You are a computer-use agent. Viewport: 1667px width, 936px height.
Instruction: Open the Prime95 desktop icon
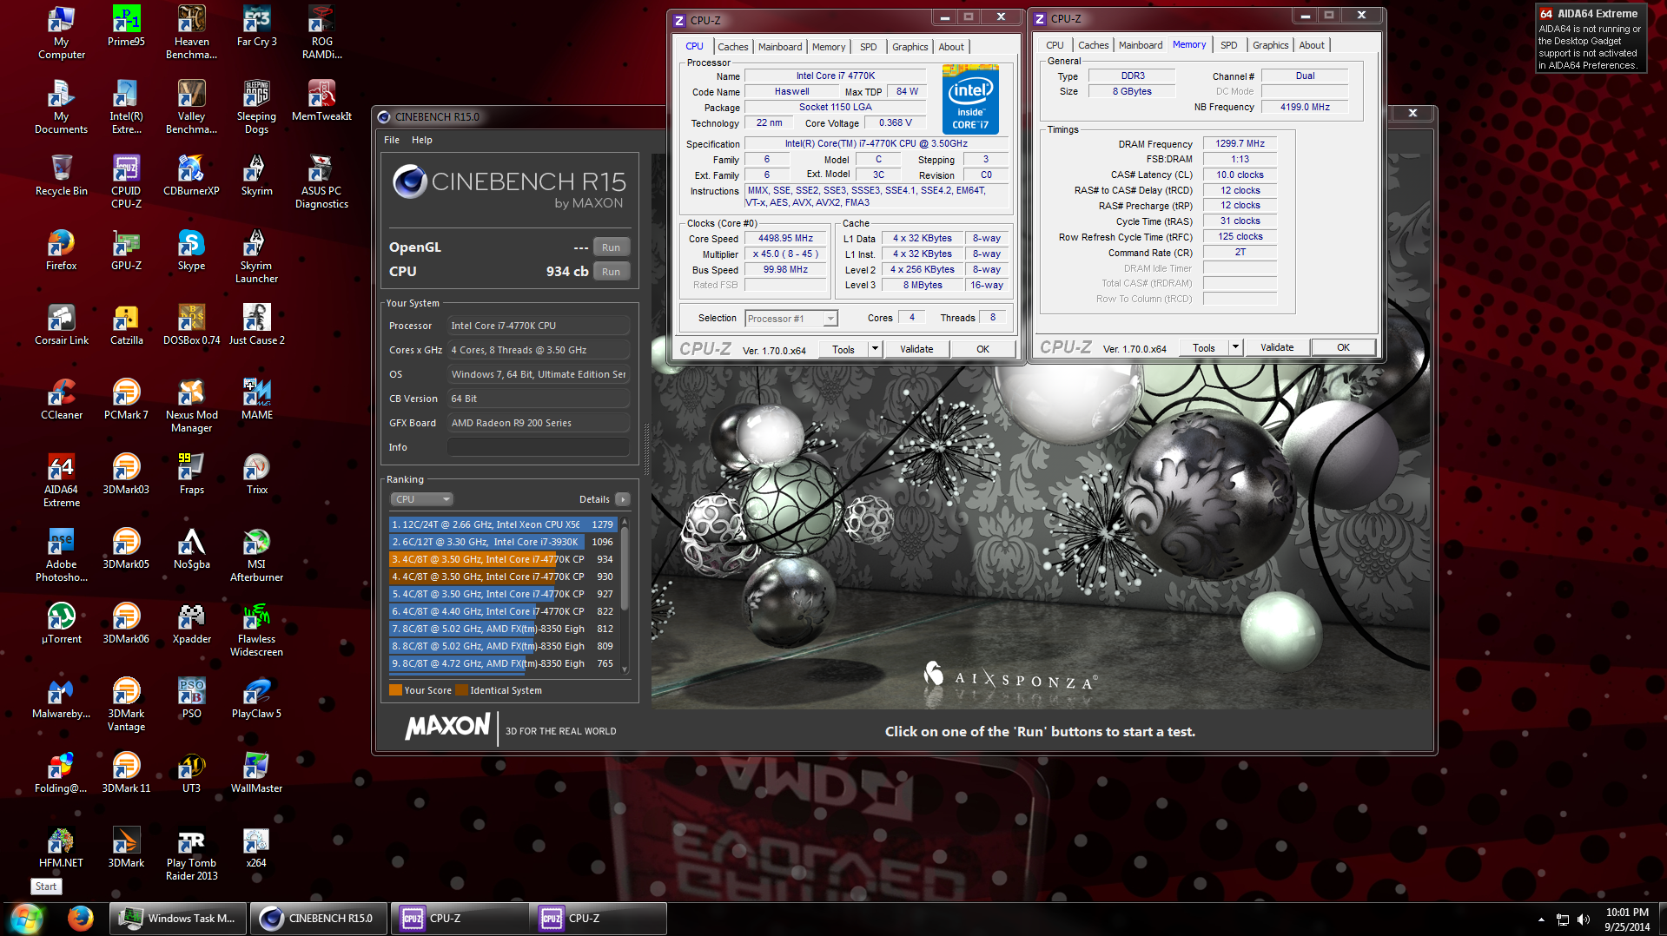(x=126, y=26)
